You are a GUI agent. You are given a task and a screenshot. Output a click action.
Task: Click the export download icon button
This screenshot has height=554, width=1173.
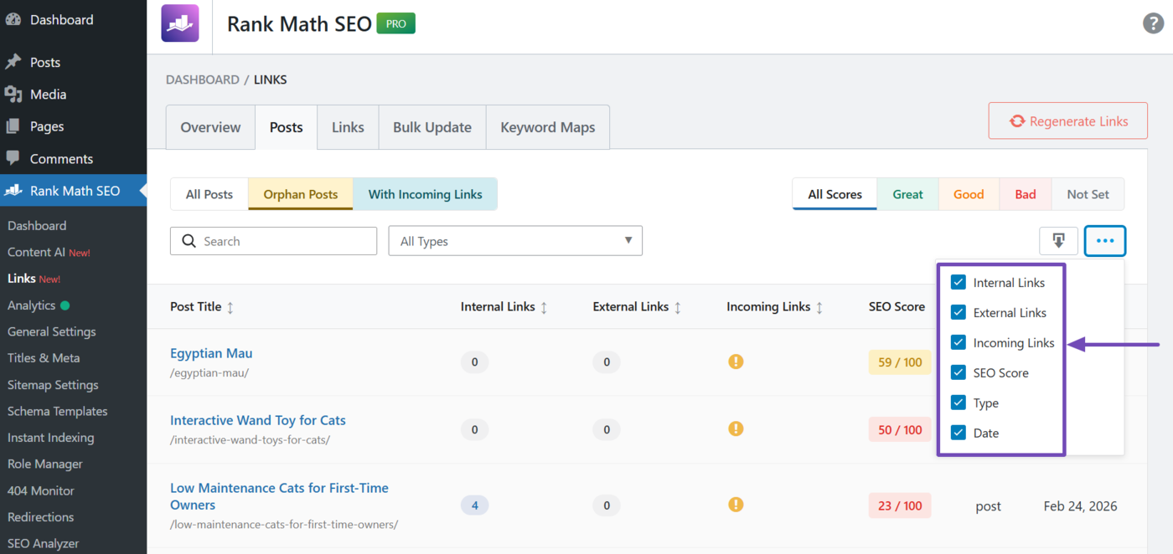1058,241
